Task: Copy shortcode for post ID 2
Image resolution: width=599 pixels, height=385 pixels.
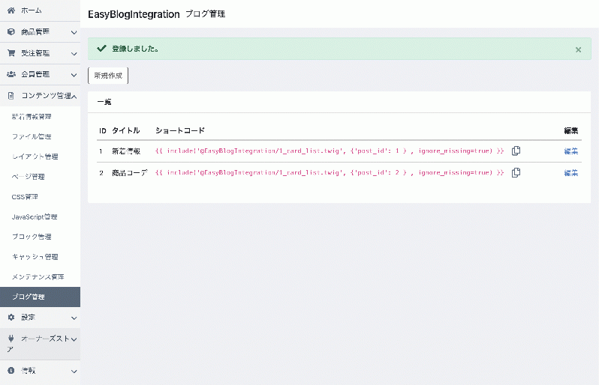Action: (516, 173)
